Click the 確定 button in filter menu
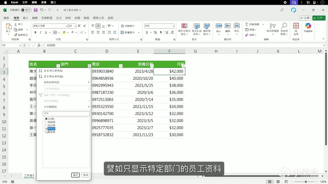The width and height of the screenshot is (328, 184). click(x=75, y=175)
